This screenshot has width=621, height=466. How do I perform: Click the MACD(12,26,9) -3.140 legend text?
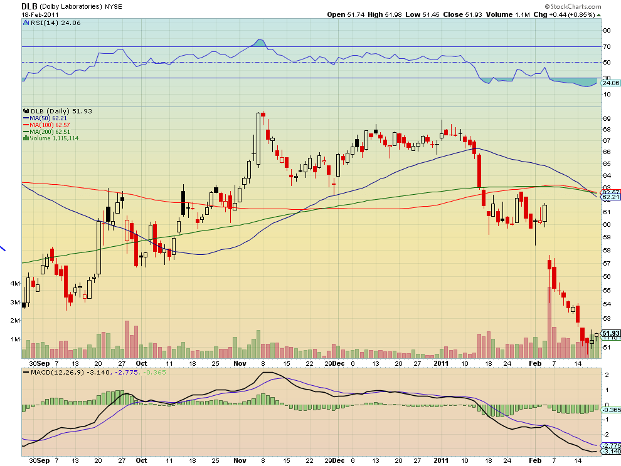click(x=70, y=372)
